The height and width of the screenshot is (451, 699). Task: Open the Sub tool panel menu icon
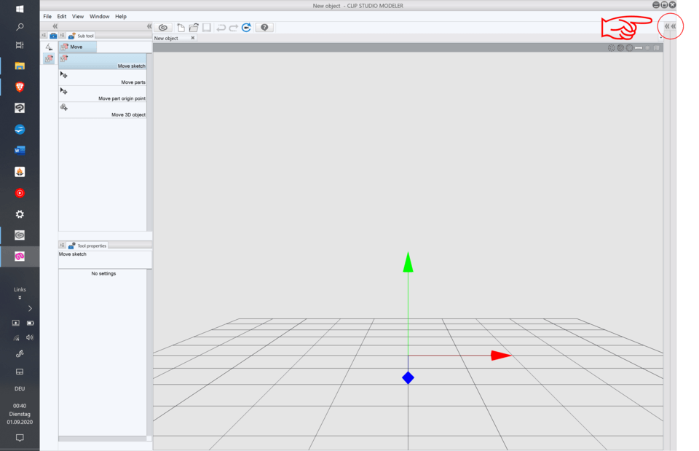tap(62, 36)
